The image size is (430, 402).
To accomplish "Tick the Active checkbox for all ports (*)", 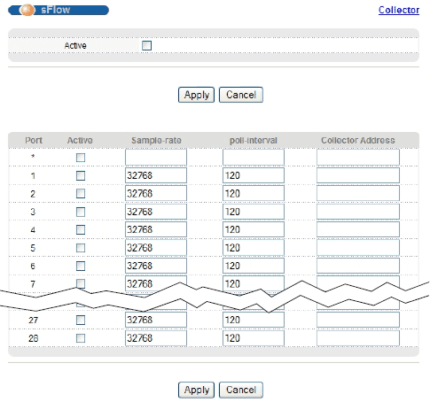I will 81,158.
